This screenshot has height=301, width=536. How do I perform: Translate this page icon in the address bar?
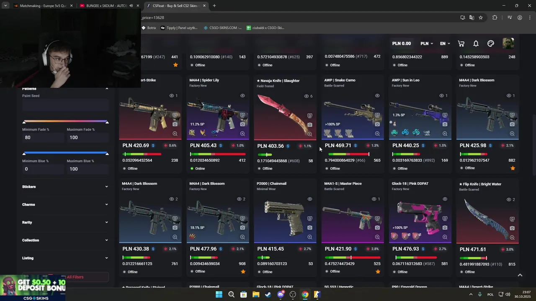coord(472,18)
